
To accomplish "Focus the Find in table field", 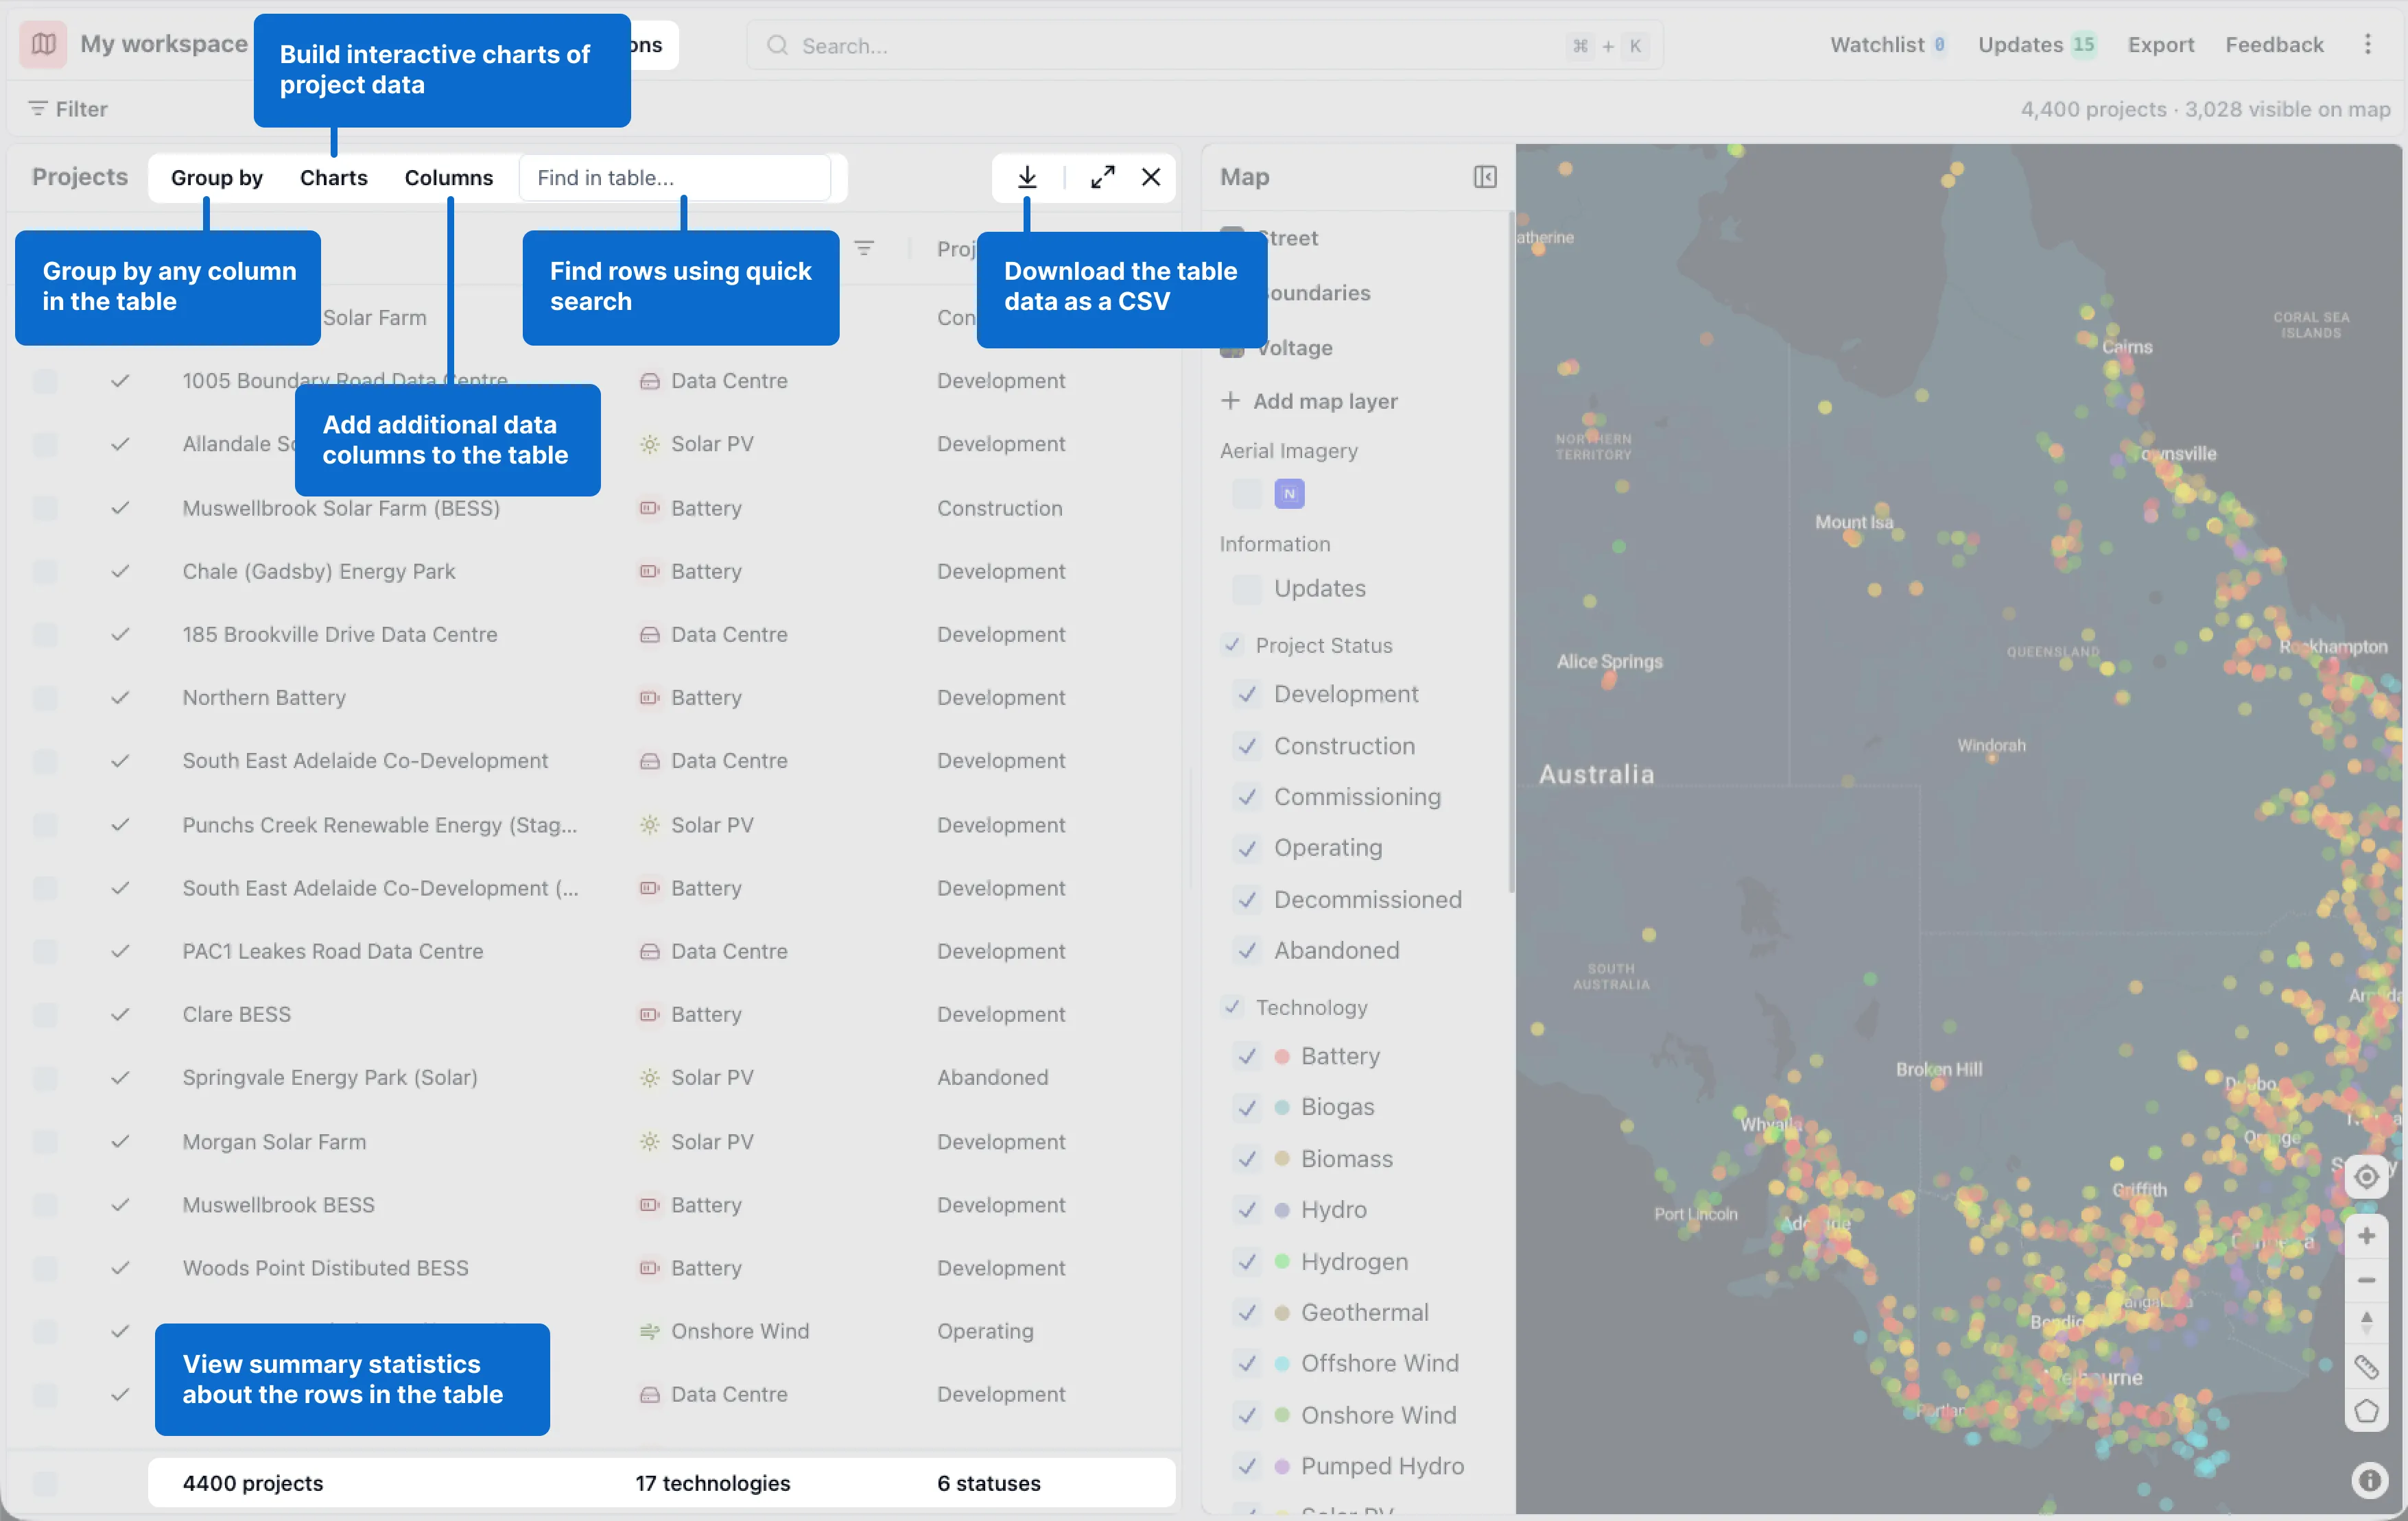I will pos(674,177).
